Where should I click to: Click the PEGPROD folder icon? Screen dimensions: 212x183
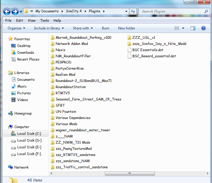(x=53, y=62)
